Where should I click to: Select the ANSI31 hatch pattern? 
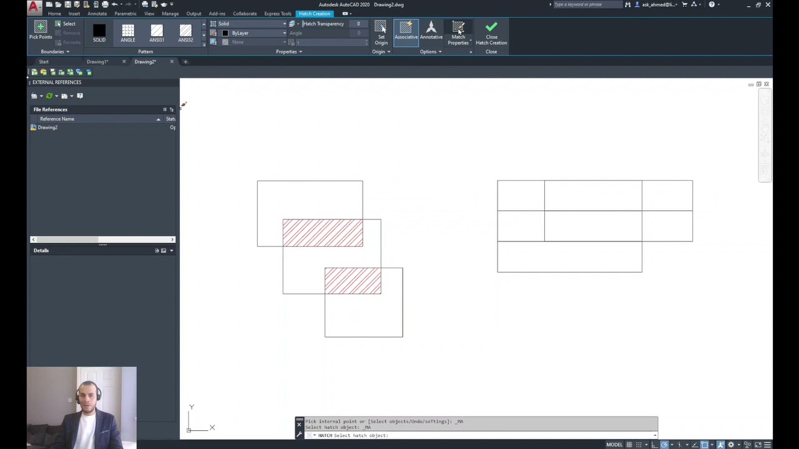157,33
